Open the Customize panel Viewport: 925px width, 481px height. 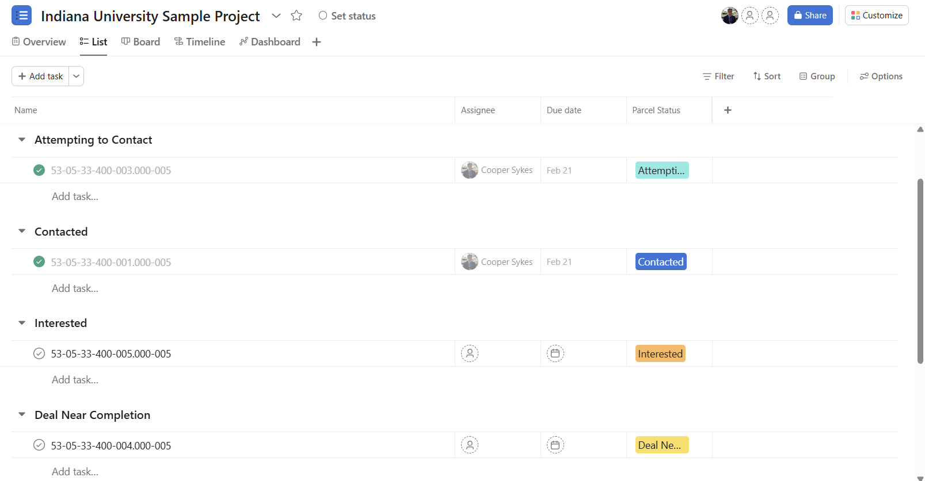[877, 16]
